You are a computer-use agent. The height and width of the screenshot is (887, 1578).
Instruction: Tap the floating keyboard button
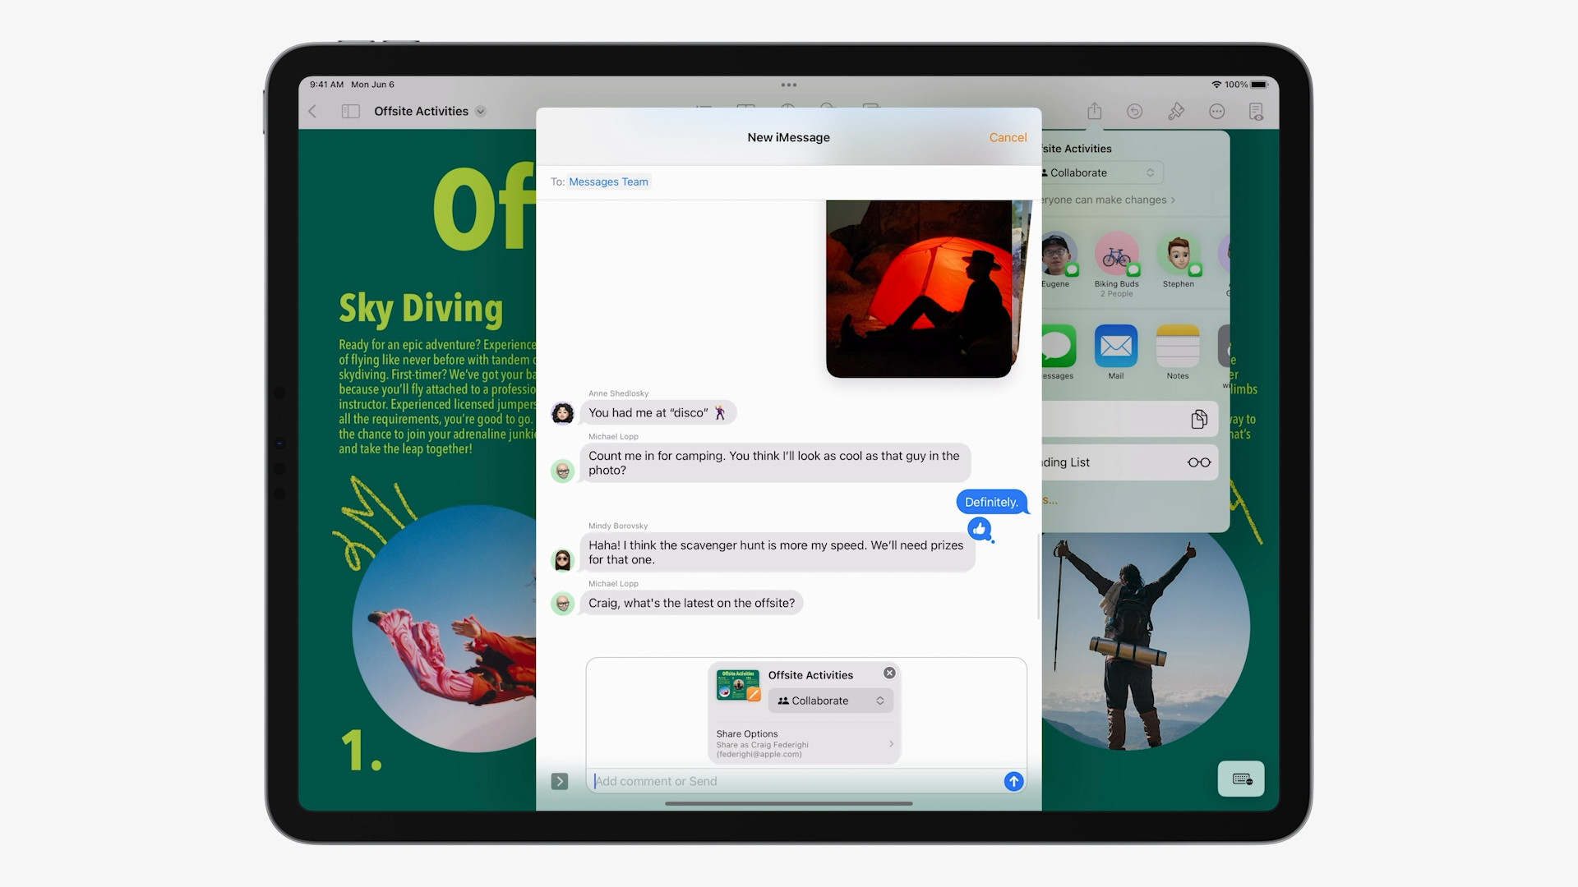[1241, 779]
